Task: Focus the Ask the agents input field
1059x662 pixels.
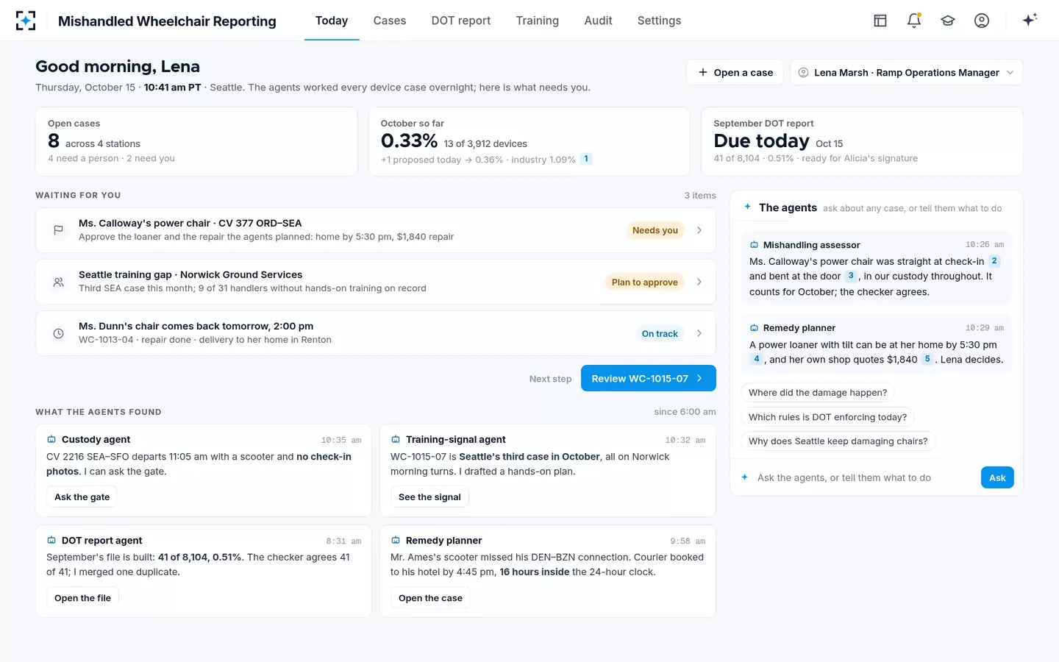Action: click(x=864, y=477)
